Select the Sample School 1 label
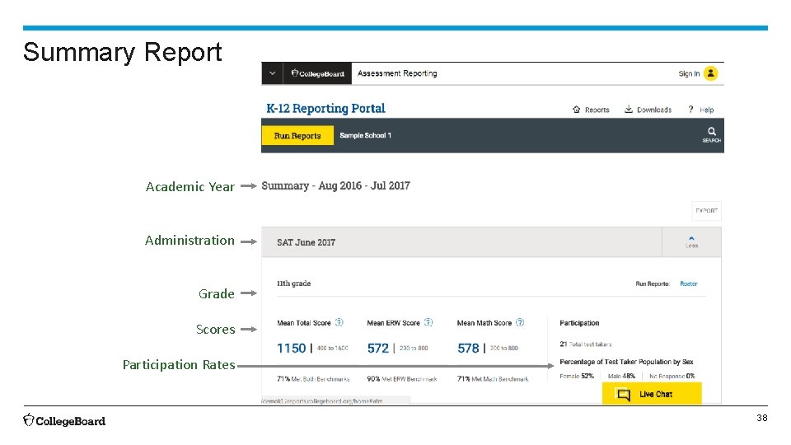The width and height of the screenshot is (791, 445). 365,135
